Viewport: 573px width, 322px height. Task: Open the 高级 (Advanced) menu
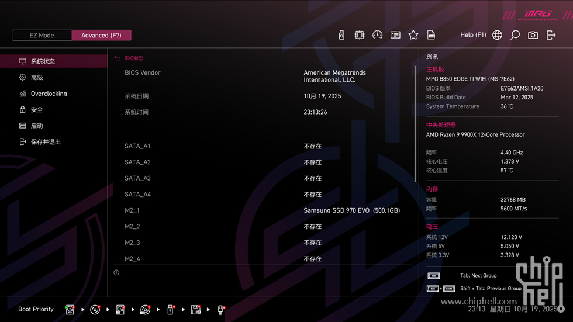36,77
